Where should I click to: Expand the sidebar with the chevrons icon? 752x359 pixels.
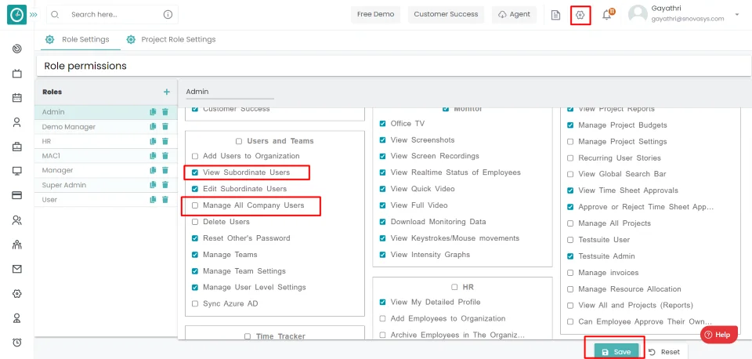click(x=34, y=15)
